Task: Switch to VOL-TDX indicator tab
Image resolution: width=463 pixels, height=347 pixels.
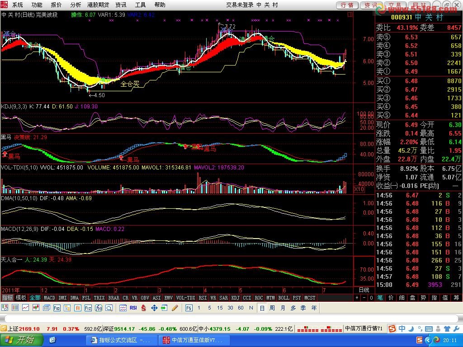Action: click(186, 298)
